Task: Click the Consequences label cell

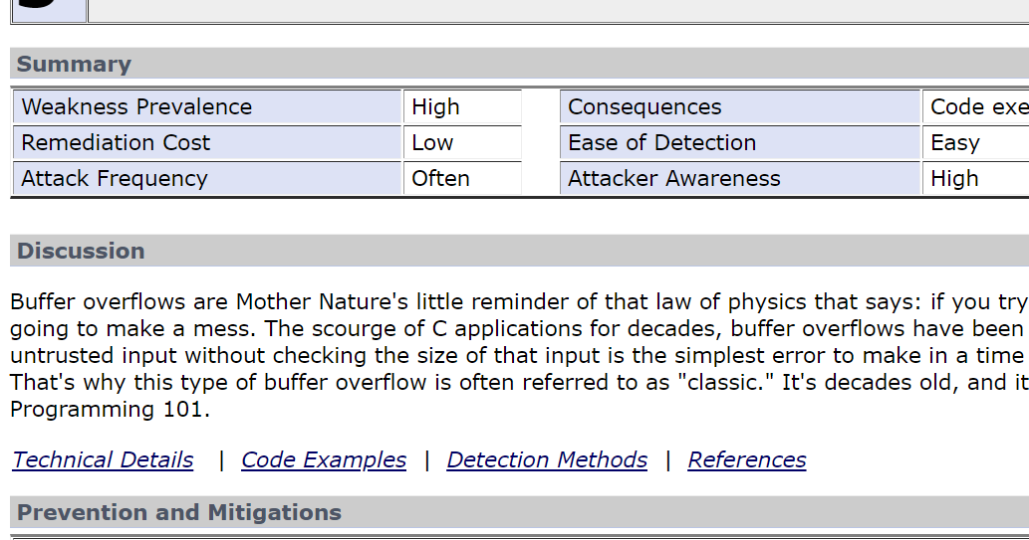Action: pos(740,107)
